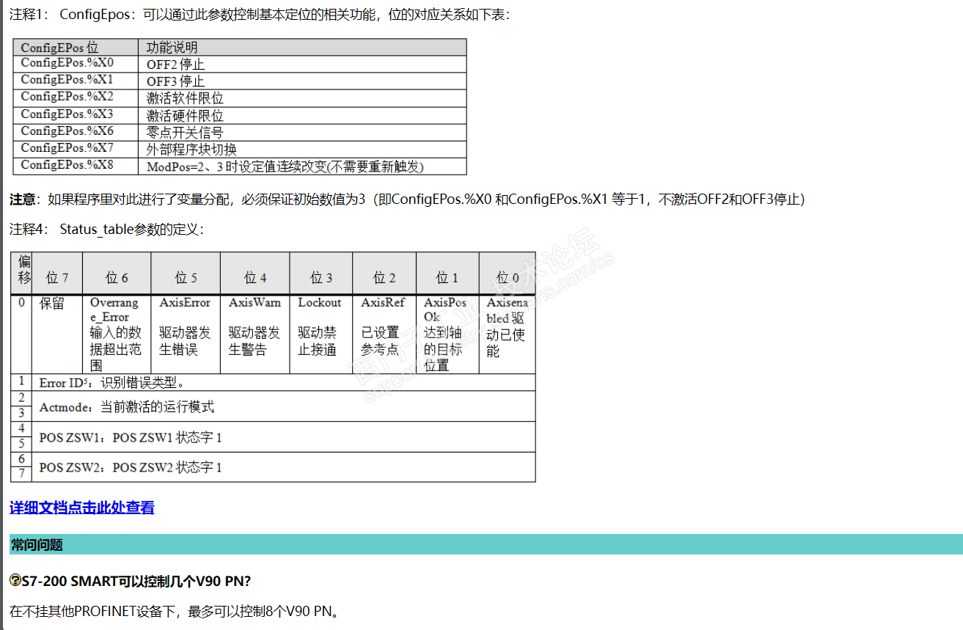
Task: Select the ConfigEPos.%X2 cell
Action: [76, 98]
